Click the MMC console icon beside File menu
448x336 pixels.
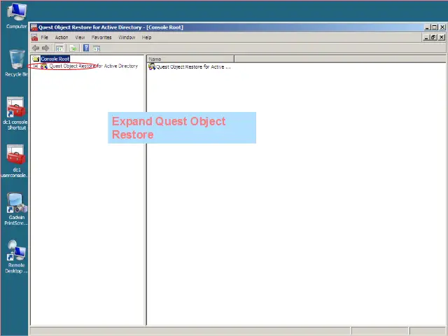pos(34,38)
